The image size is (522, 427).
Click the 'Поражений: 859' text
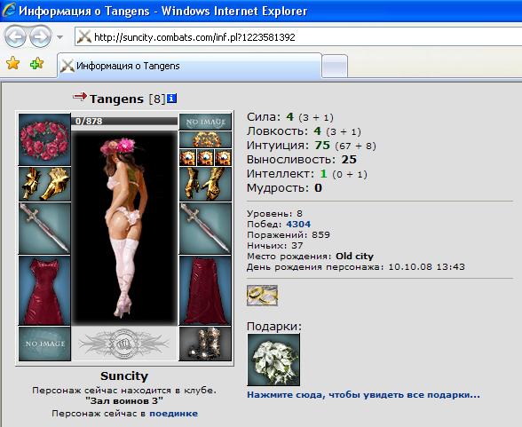(x=289, y=235)
